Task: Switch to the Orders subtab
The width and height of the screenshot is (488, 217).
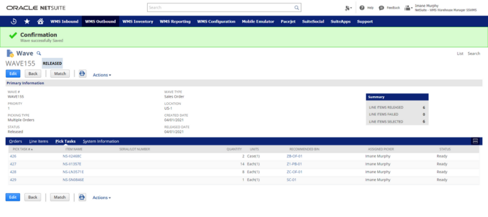Action: coord(16,142)
